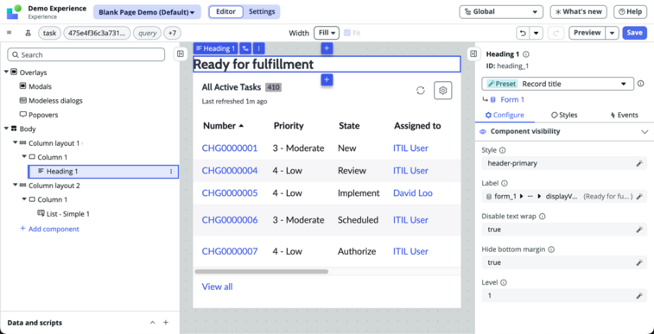The width and height of the screenshot is (654, 334).
Task: Collapse the Overlays tree node
Action: tap(6, 72)
